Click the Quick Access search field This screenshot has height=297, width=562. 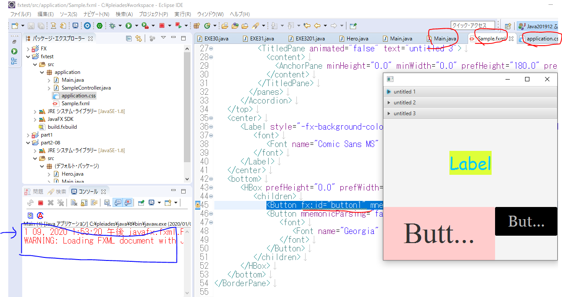click(473, 26)
